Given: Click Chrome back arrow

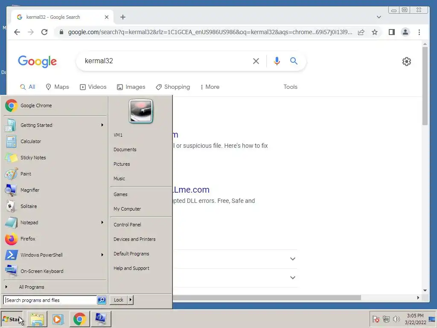Looking at the screenshot, I should (17, 32).
